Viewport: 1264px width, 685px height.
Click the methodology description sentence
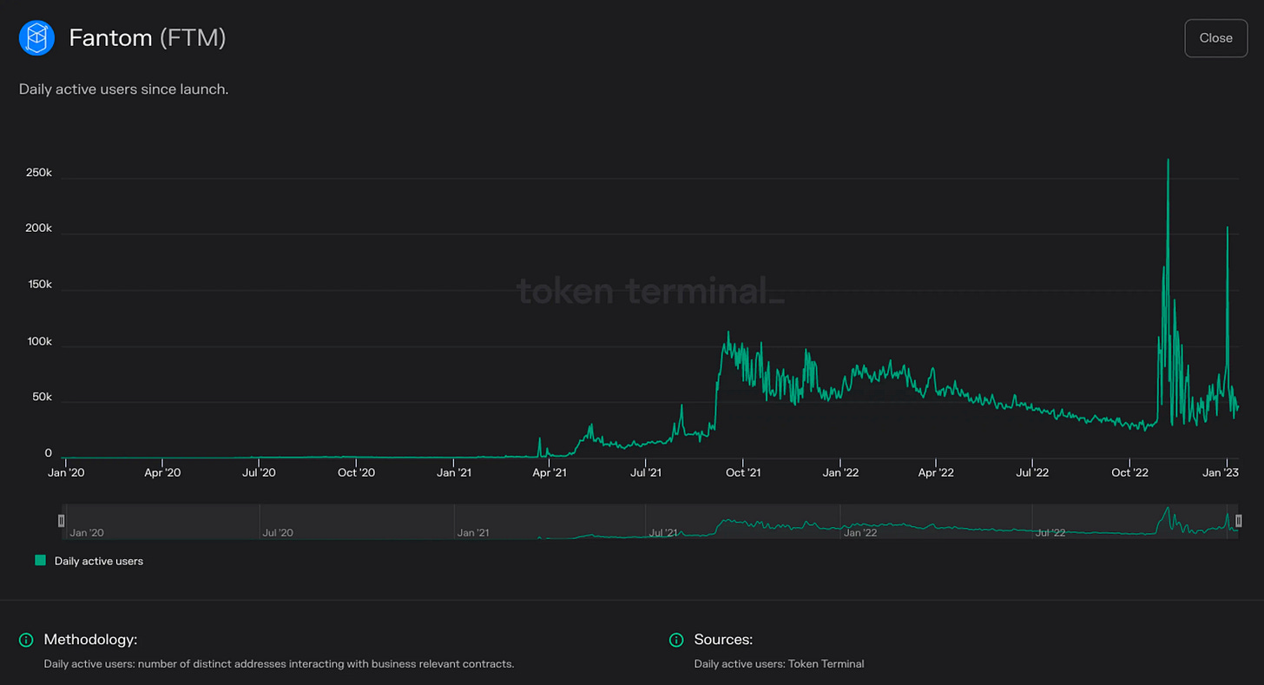tap(279, 664)
